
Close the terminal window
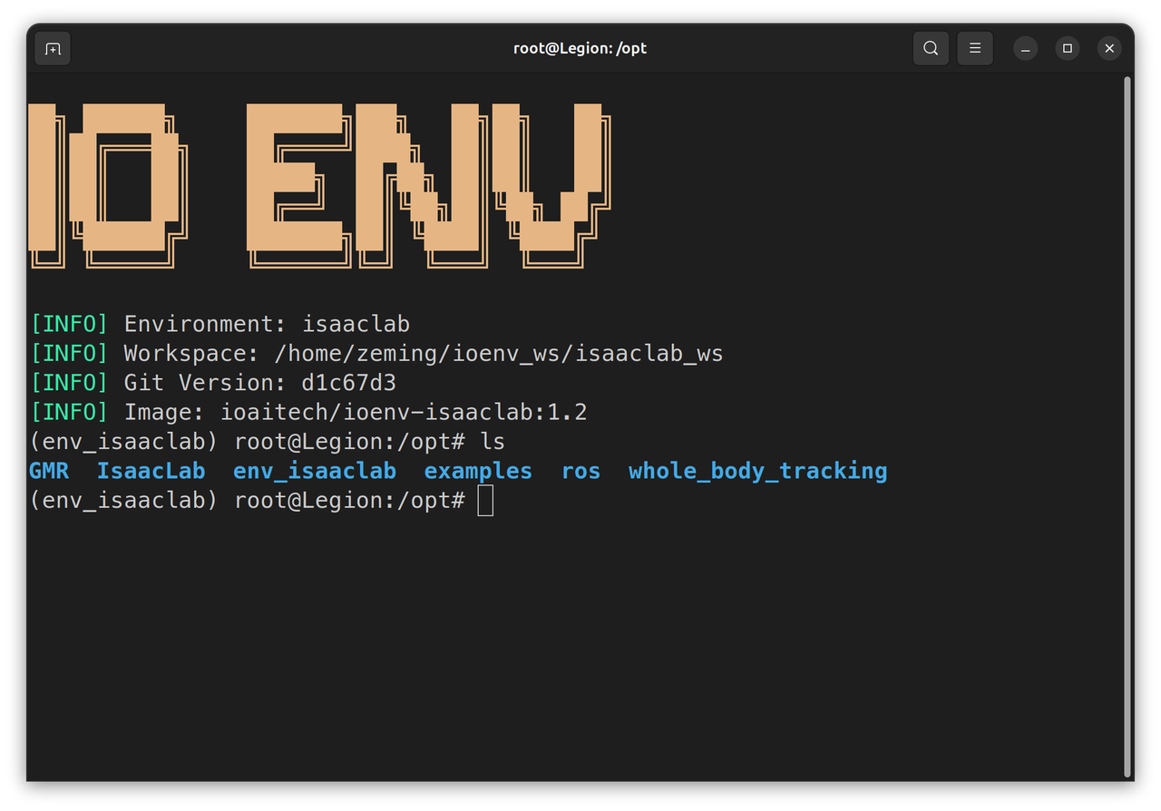1109,48
